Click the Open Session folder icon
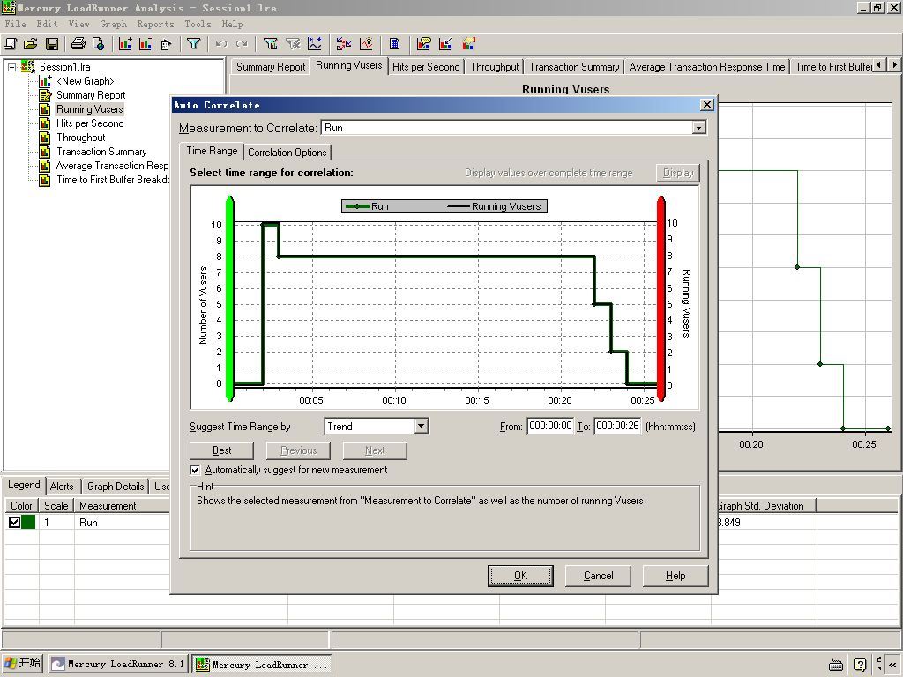Screen dimensions: 903x677 (x=31, y=44)
